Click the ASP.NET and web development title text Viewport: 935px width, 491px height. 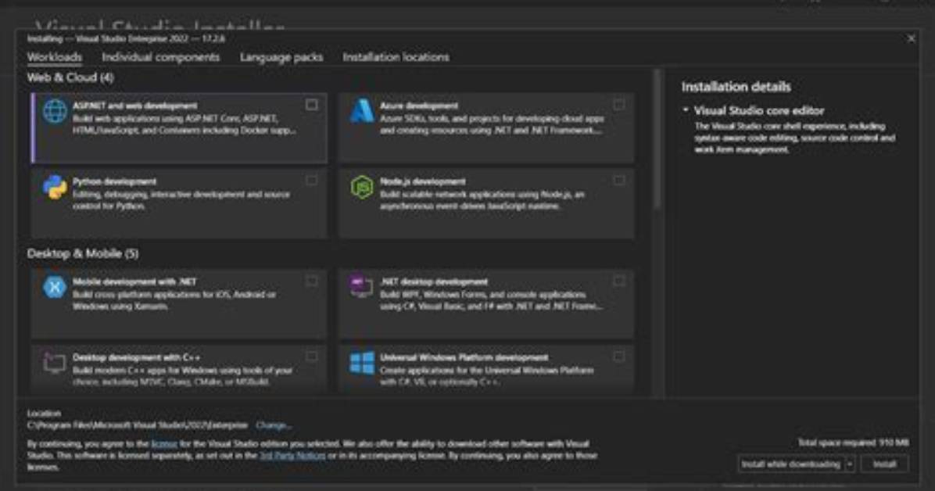click(x=134, y=106)
